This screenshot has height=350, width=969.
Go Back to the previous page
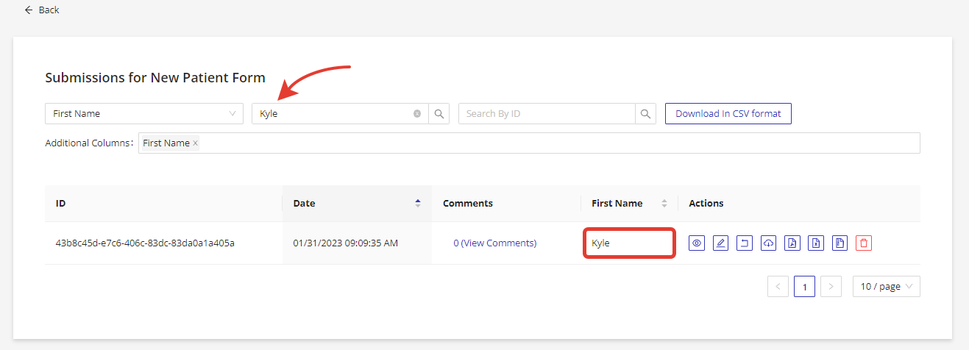42,10
